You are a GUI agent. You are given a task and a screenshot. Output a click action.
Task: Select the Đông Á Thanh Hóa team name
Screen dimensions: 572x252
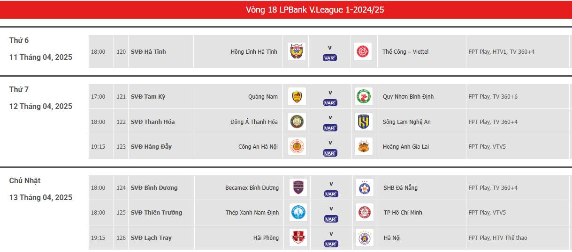254,122
